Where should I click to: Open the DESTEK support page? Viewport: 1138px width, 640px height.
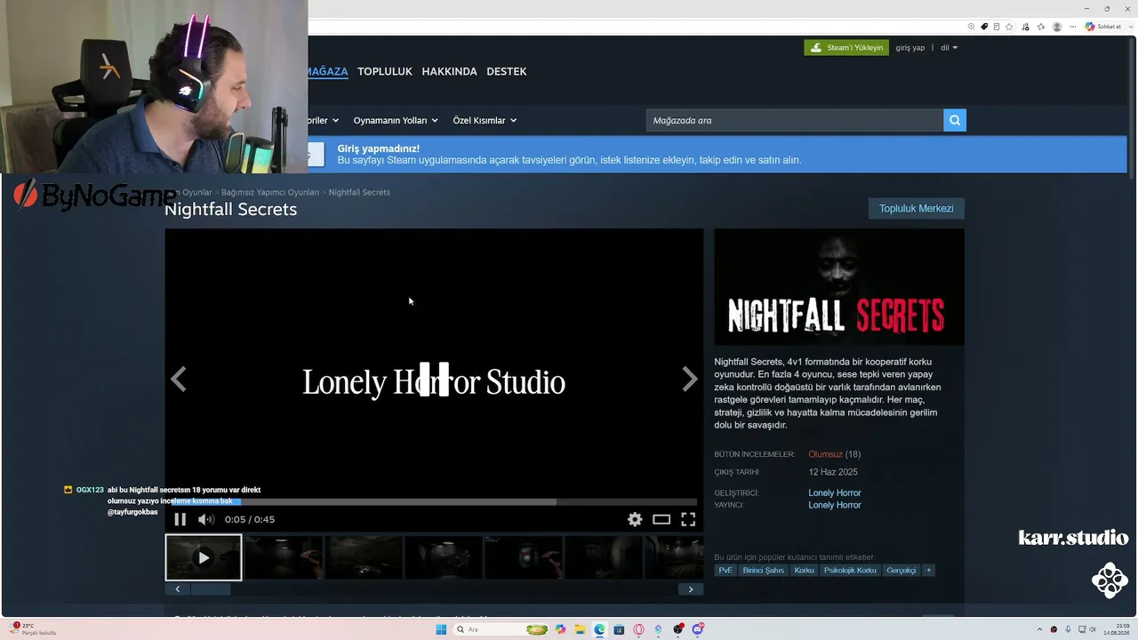click(507, 71)
